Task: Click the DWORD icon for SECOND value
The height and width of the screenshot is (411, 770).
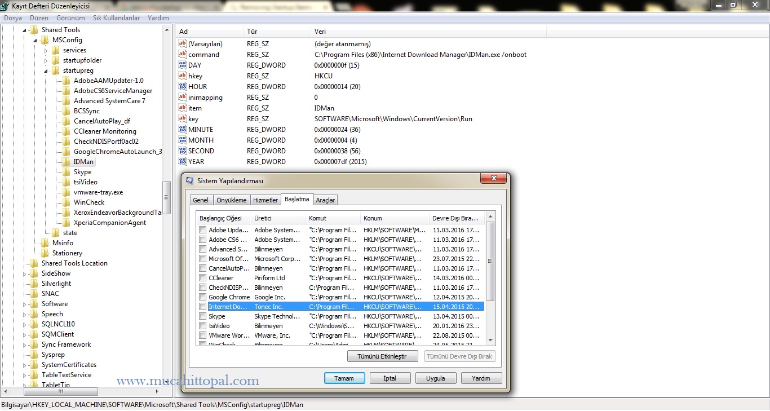Action: [183, 151]
